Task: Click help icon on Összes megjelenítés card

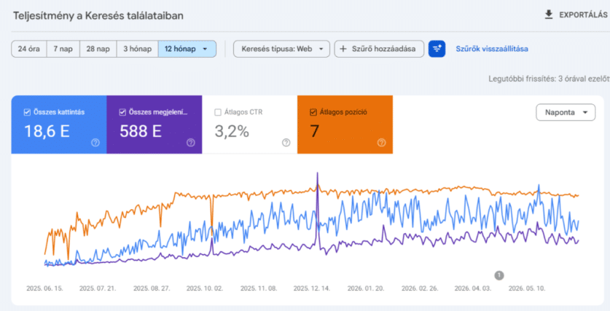Action: 191,143
